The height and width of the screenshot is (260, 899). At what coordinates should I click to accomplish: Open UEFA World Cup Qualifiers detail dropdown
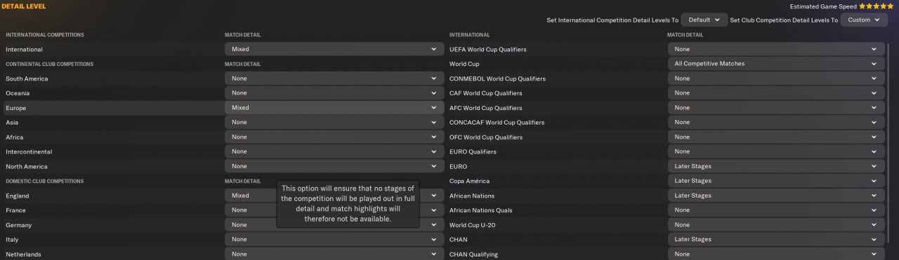(x=776, y=49)
